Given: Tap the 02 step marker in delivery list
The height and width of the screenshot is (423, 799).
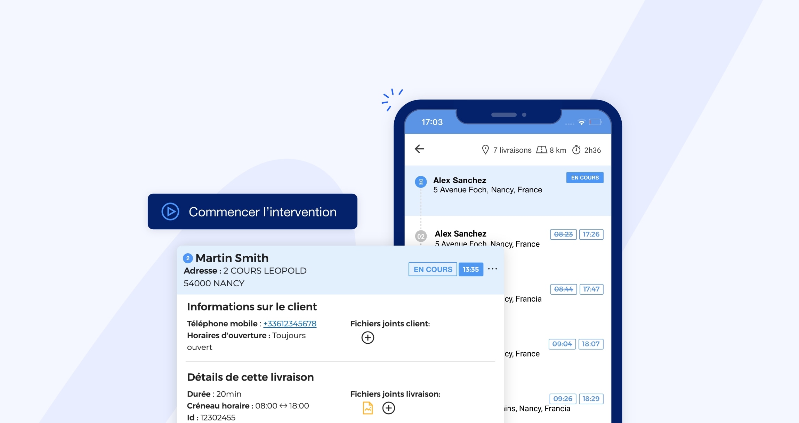Looking at the screenshot, I should pyautogui.click(x=421, y=237).
